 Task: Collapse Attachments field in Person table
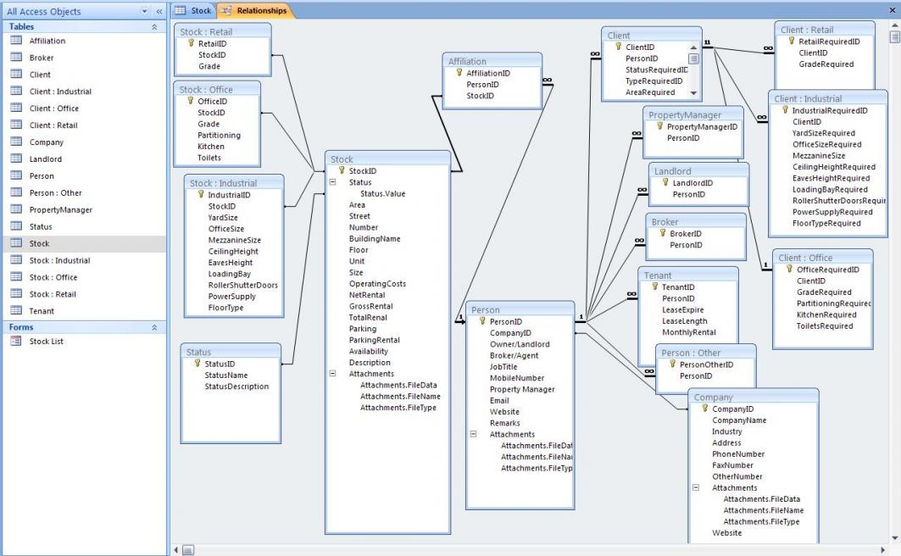[473, 434]
